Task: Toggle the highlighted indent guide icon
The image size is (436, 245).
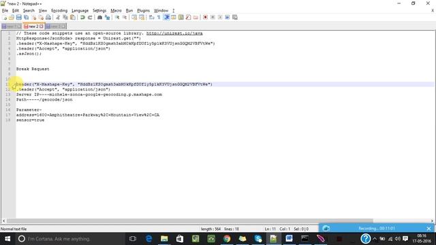Action: [166, 17]
